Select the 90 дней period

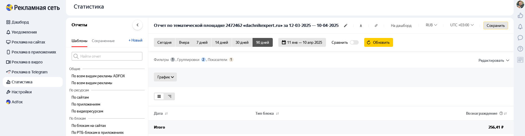pos(262,42)
